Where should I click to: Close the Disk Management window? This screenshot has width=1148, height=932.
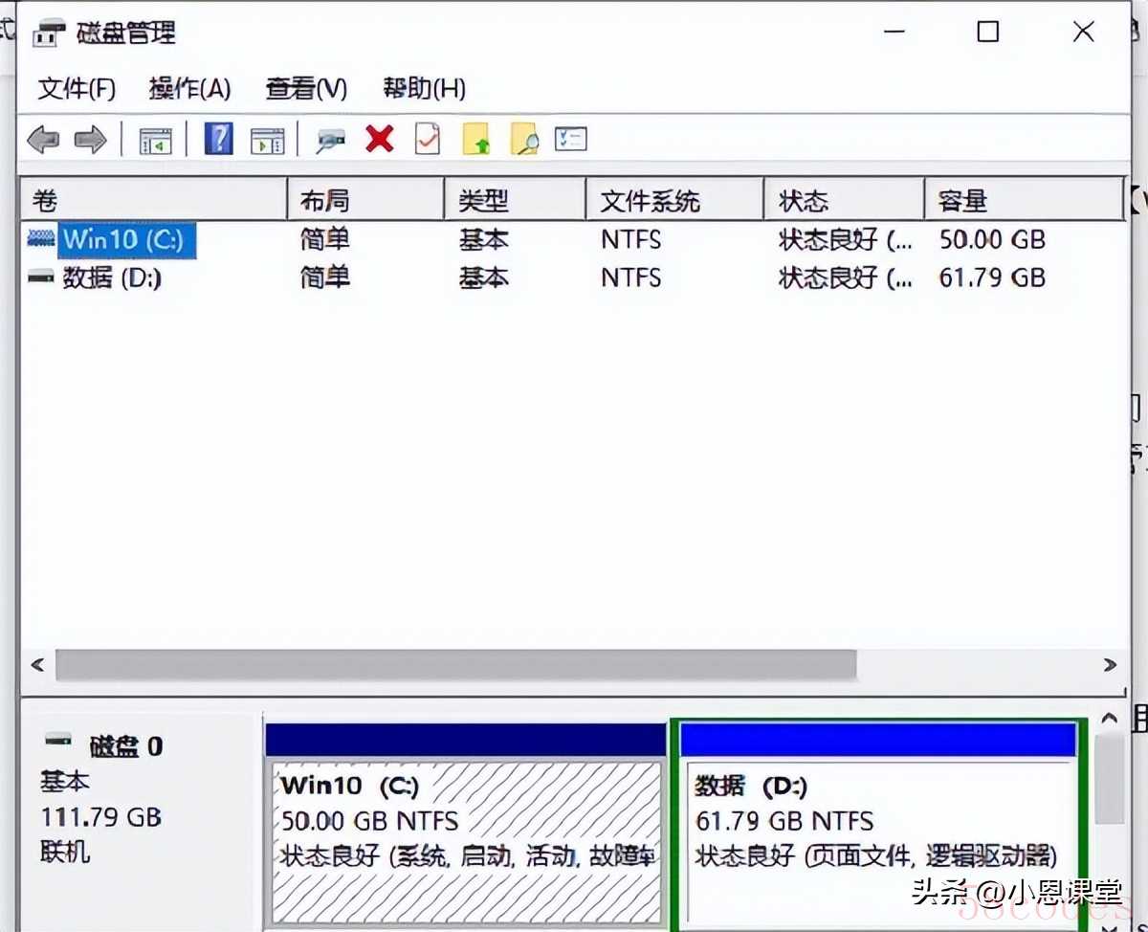1083,32
